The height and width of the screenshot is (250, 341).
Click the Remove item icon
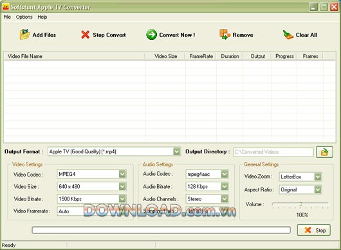coord(225,34)
